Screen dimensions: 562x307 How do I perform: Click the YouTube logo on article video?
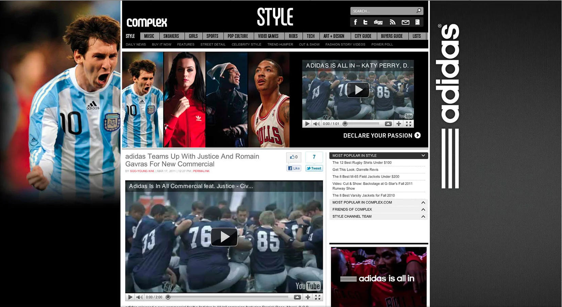308,286
